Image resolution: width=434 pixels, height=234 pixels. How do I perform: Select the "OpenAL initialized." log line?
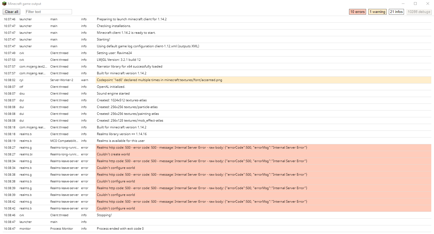tap(111, 87)
